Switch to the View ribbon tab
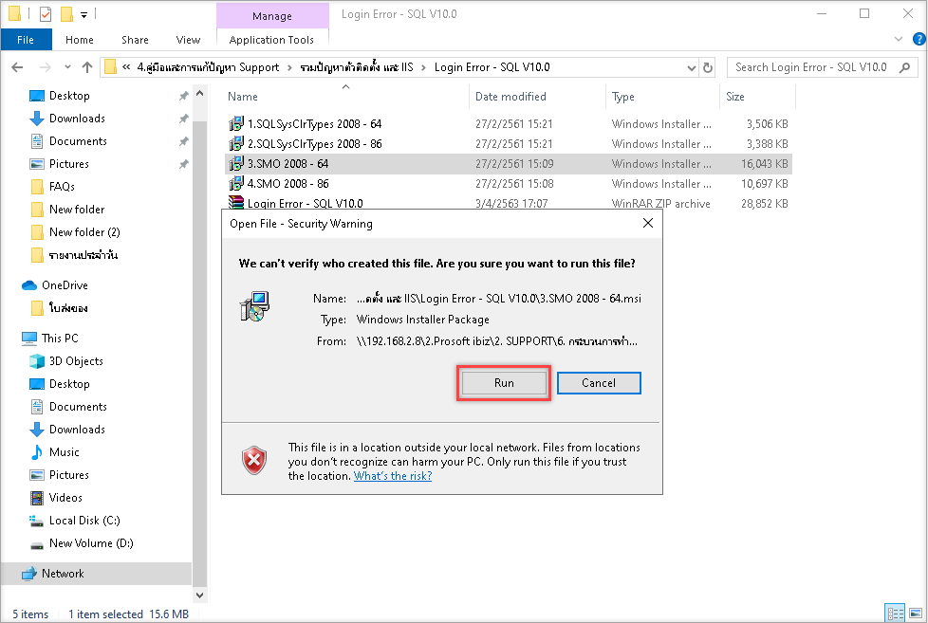The width and height of the screenshot is (928, 623). coord(188,40)
